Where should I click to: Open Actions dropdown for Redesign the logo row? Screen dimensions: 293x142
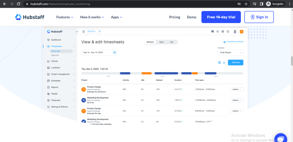coord(237,111)
